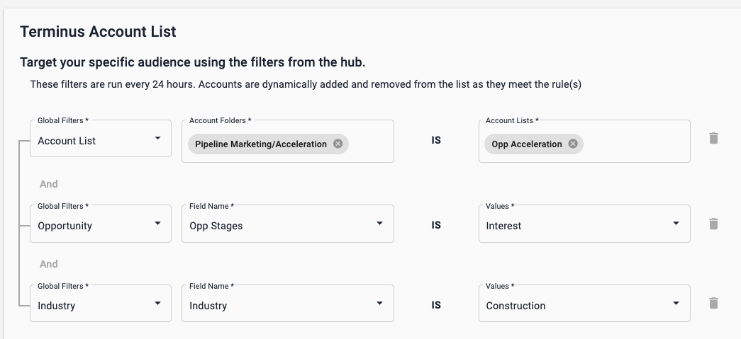The width and height of the screenshot is (741, 339).
Task: Click the 'These filters are run every 24 hours' note
Action: (x=306, y=84)
